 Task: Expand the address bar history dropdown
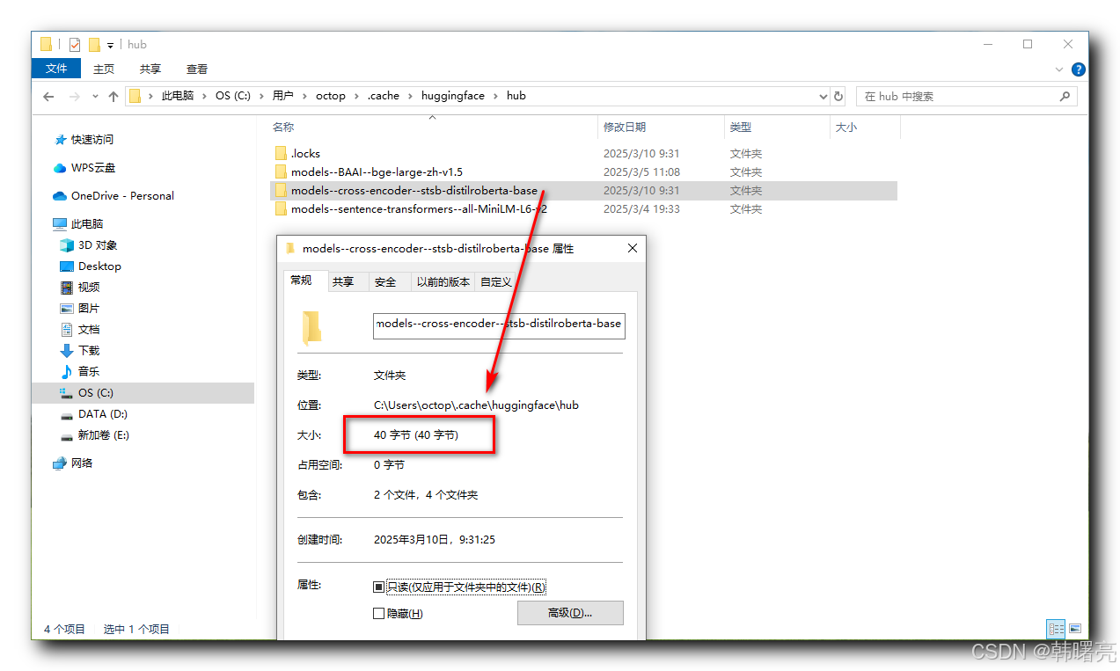(x=823, y=96)
